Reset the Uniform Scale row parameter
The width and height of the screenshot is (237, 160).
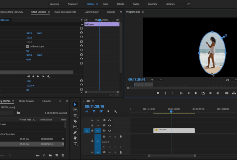click(x=81, y=46)
